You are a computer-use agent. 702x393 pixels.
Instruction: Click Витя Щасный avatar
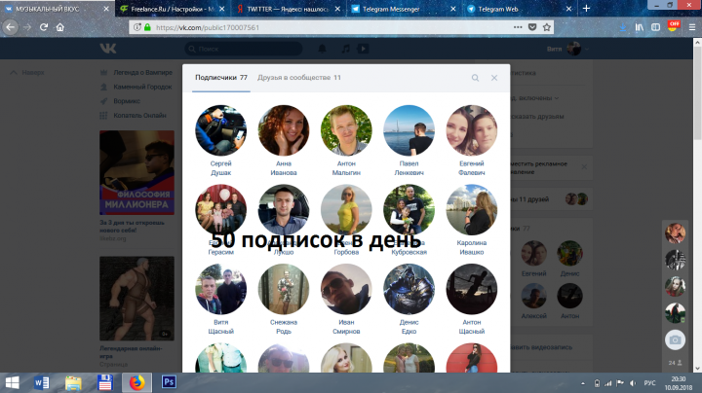coord(220,289)
